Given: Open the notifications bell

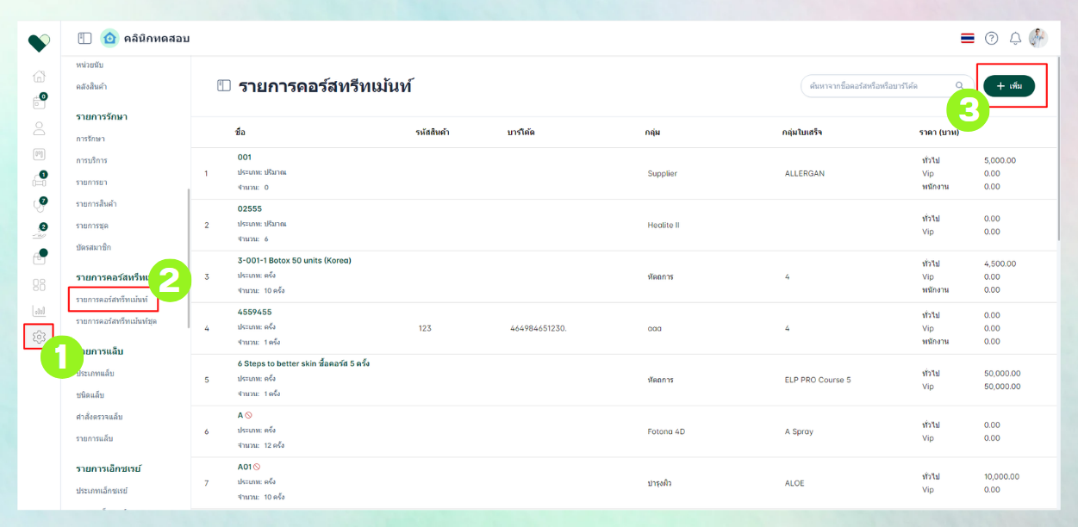Looking at the screenshot, I should pos(1015,39).
